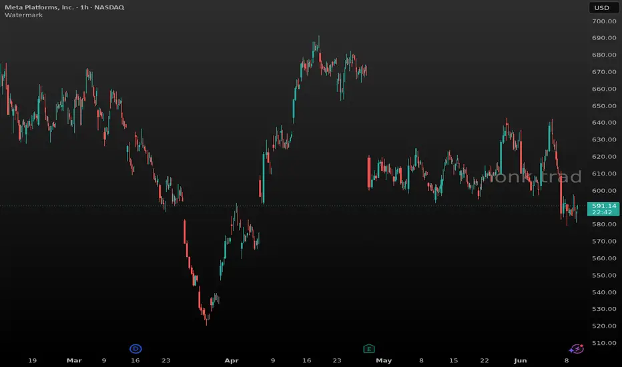This screenshot has width=622, height=367.
Task: Click the 670.00 price axis label
Action: click(604, 72)
